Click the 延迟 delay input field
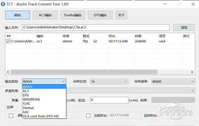Screen dimensions: 199x126 109,100
